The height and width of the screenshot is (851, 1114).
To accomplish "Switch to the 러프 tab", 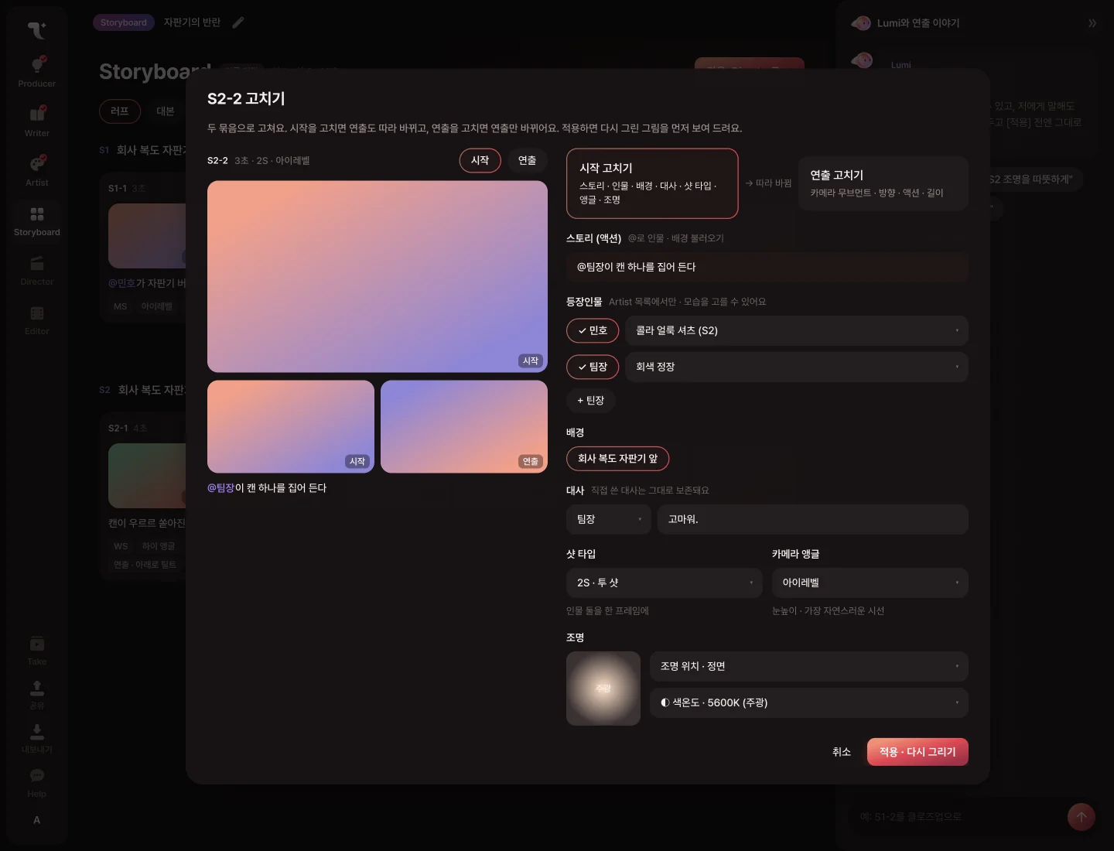I will coord(120,111).
